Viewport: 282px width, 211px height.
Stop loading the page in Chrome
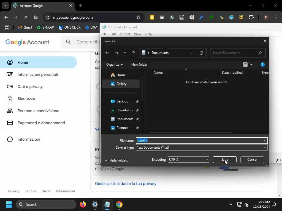[26, 17]
